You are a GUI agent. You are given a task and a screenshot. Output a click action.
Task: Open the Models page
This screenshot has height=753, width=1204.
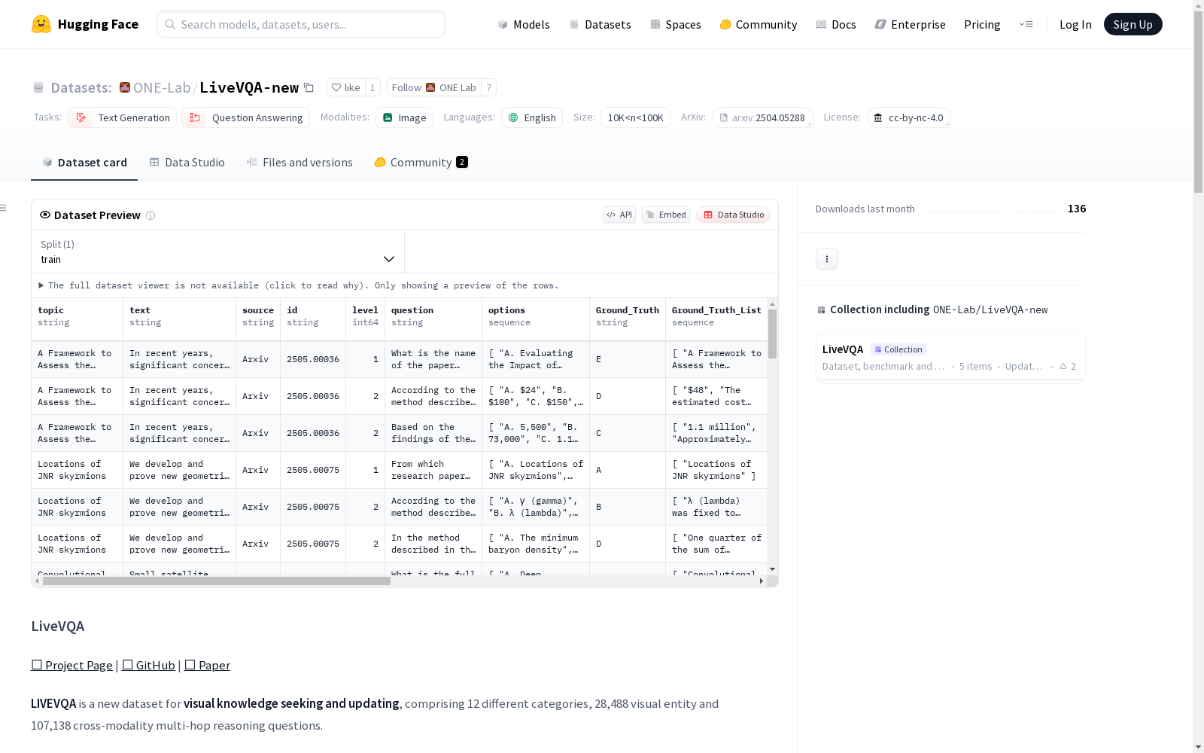[524, 24]
